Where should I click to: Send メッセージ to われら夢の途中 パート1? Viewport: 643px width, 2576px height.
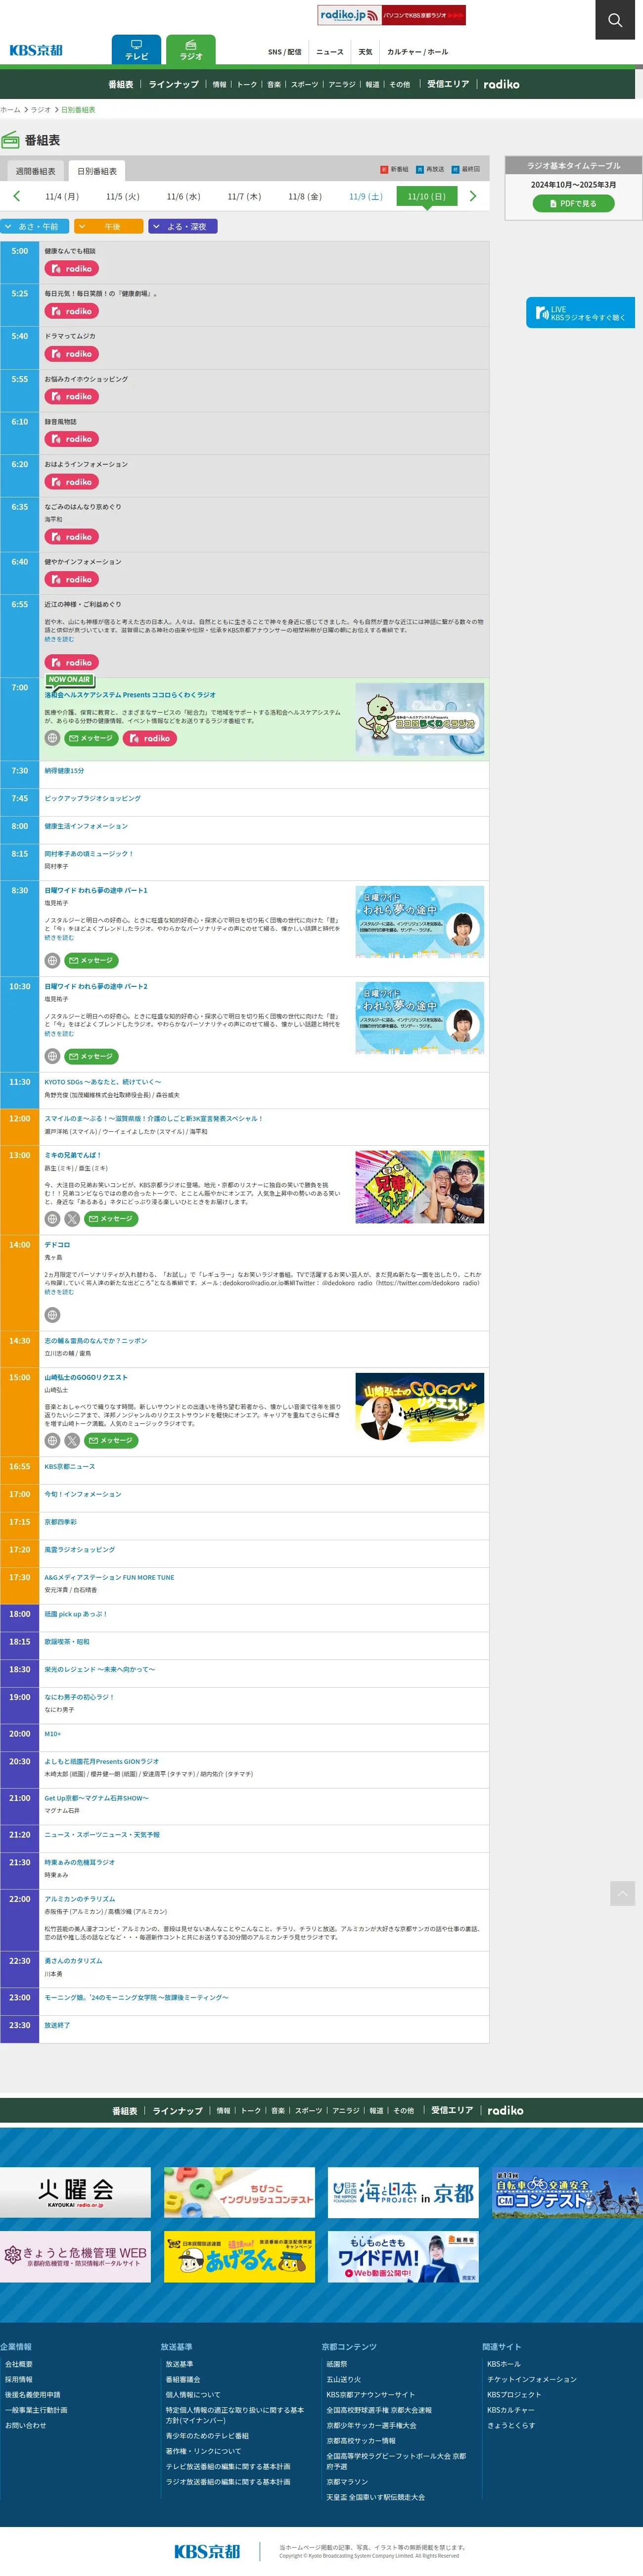coord(92,960)
